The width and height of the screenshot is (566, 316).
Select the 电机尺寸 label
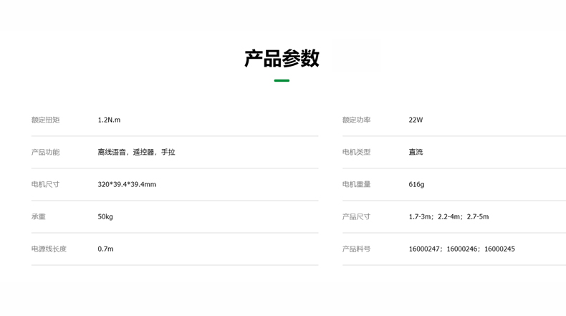[45, 185]
